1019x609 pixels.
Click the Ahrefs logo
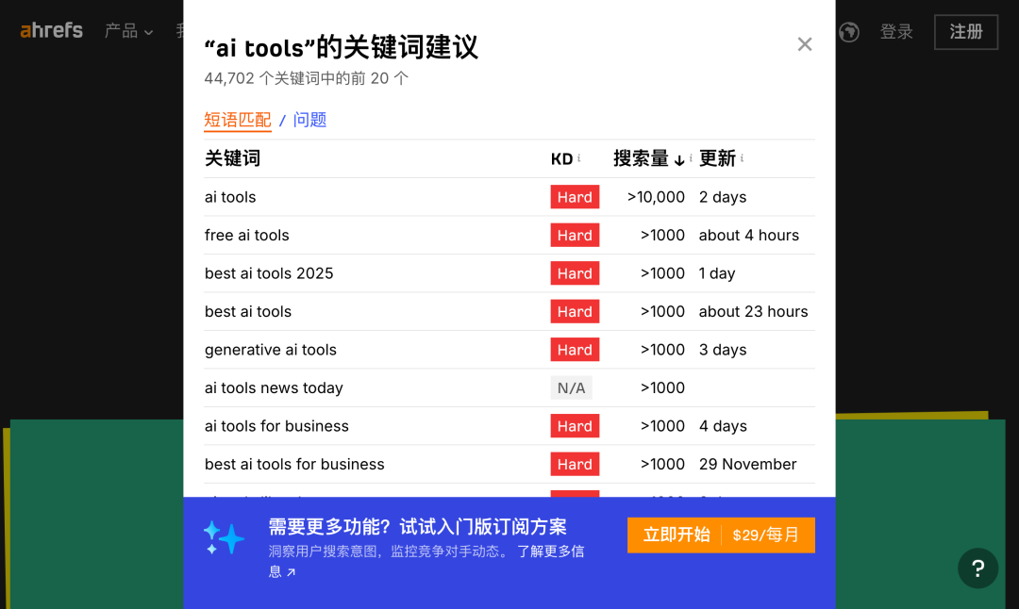(52, 31)
